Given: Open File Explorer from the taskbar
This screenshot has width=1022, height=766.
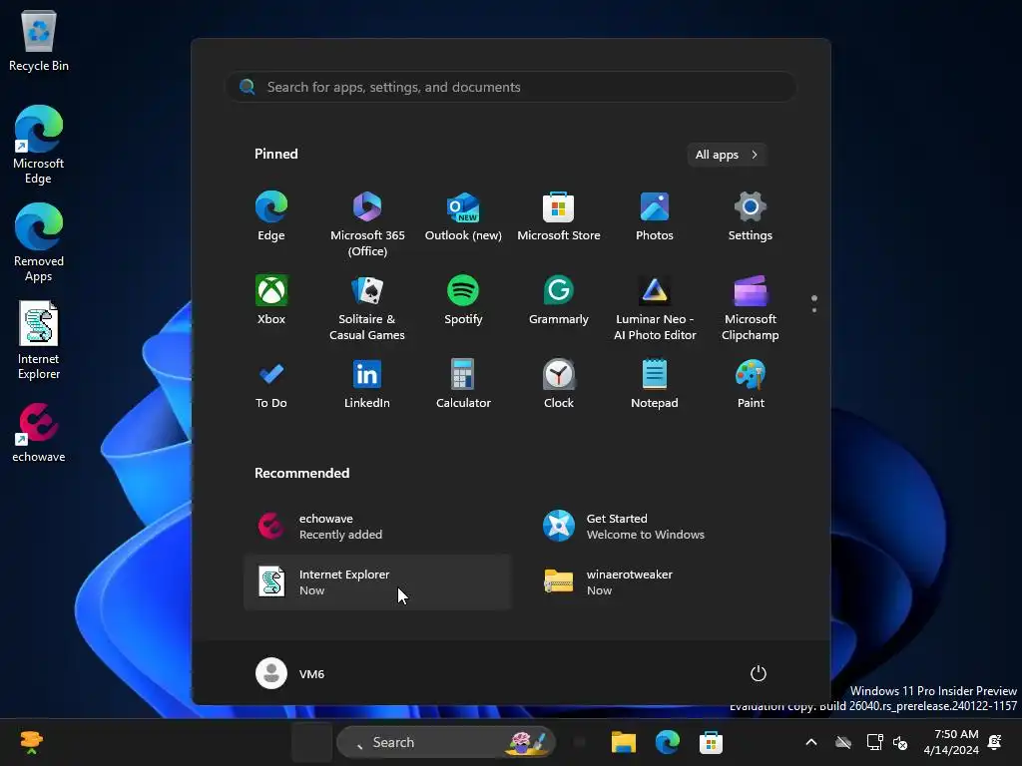Looking at the screenshot, I should click(624, 742).
